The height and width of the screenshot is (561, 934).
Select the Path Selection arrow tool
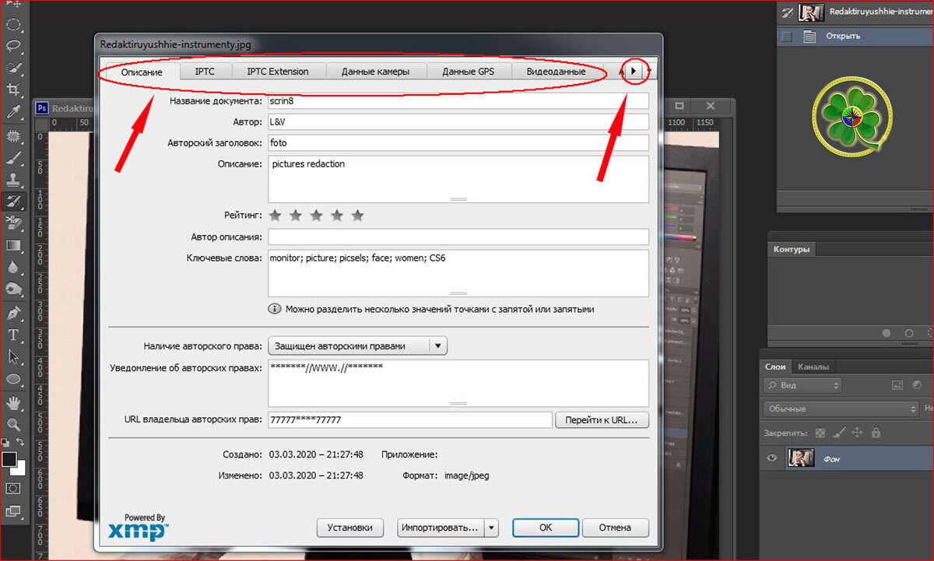point(13,357)
